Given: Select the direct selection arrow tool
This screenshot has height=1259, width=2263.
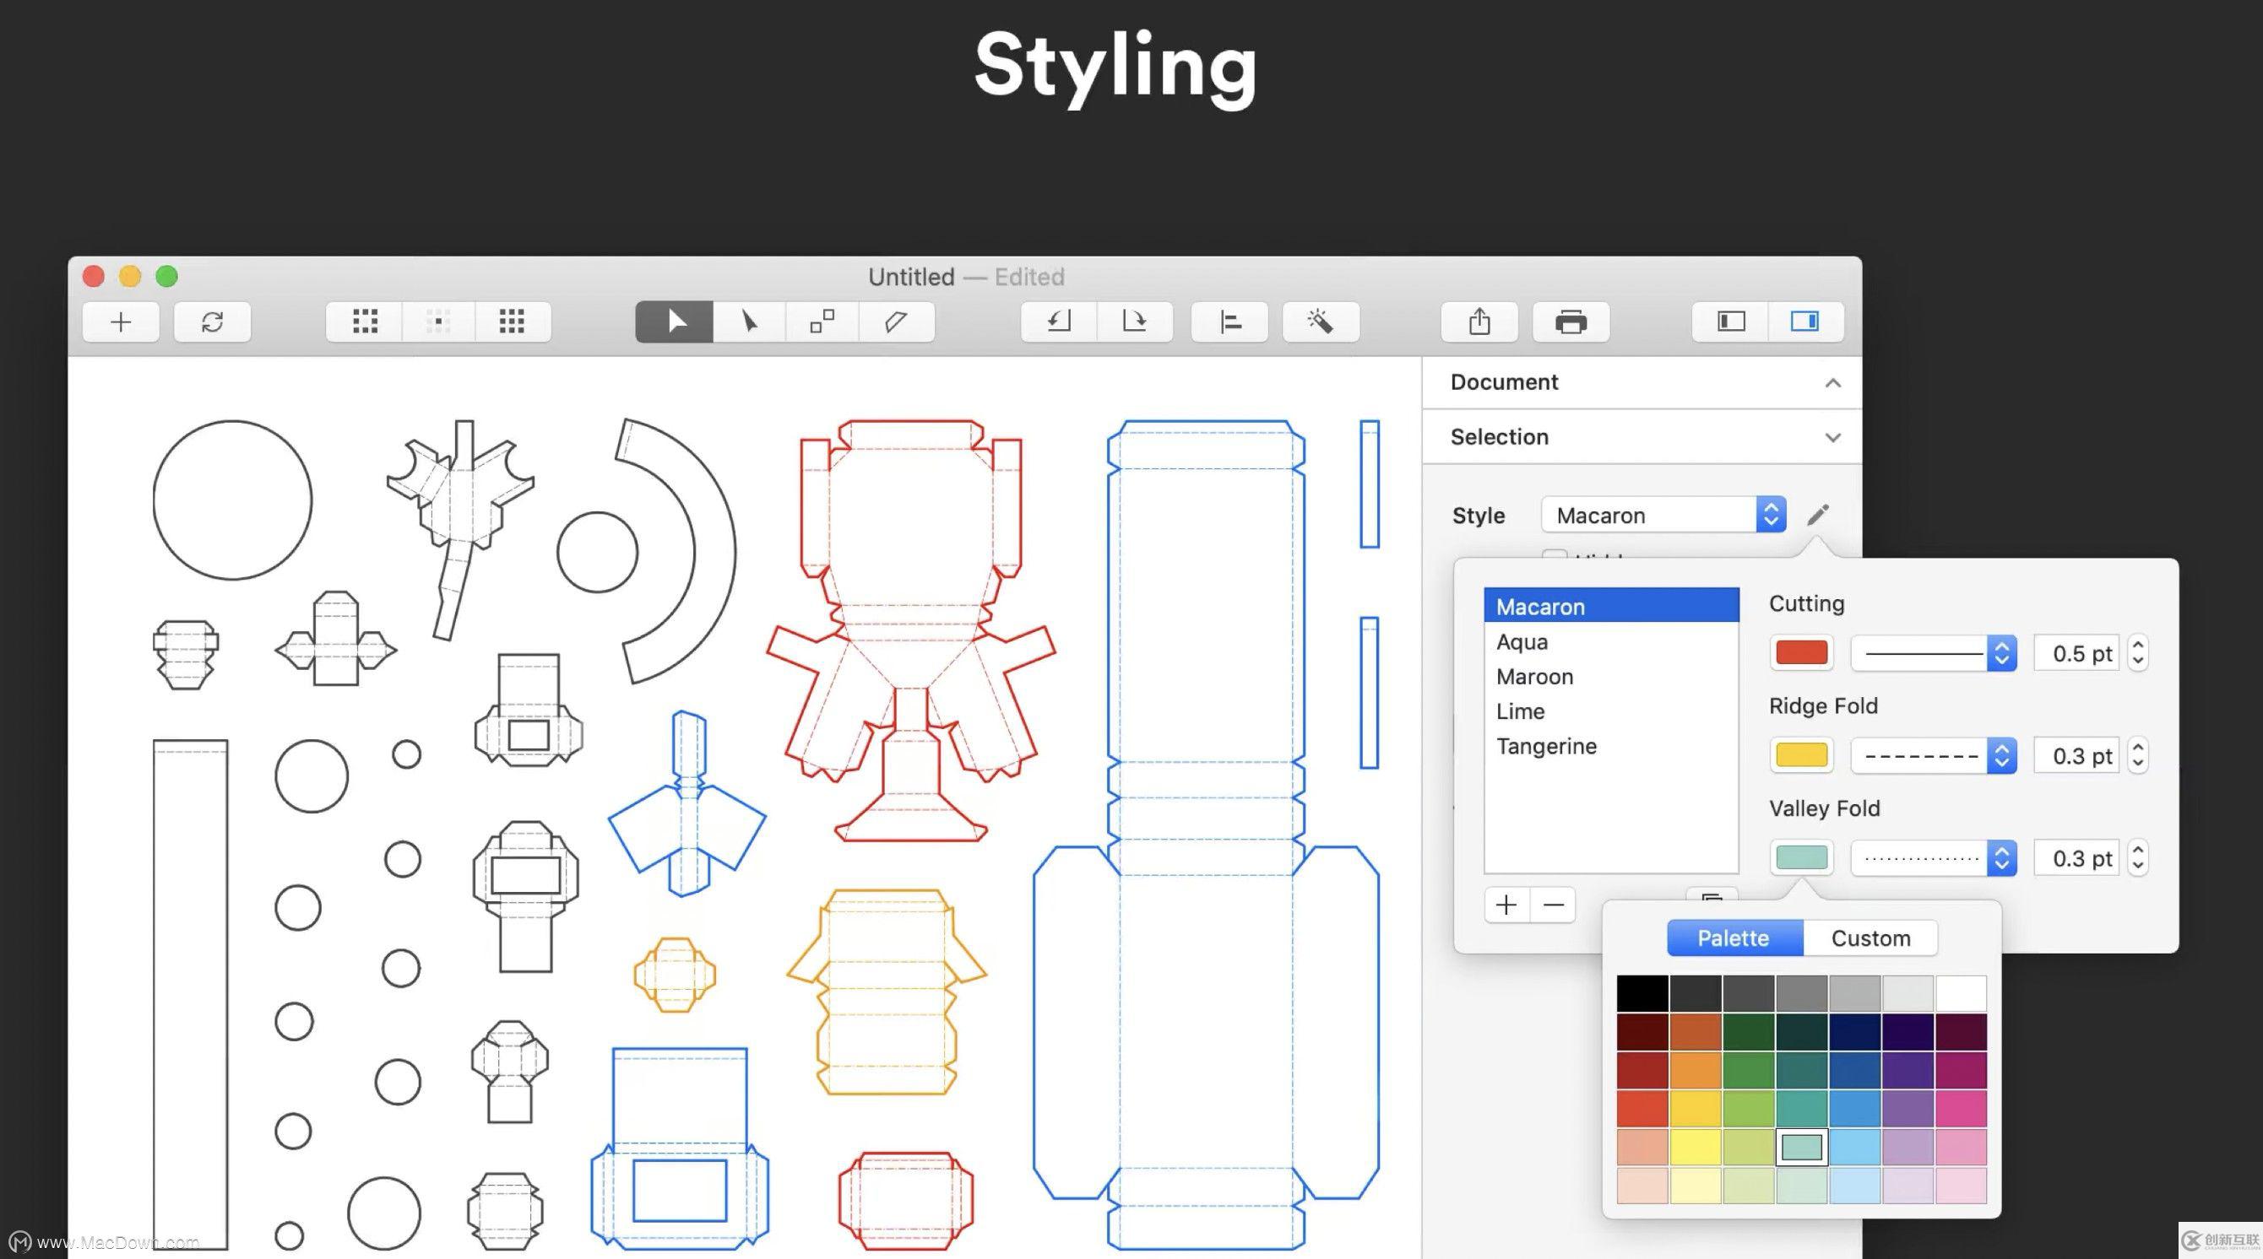Looking at the screenshot, I should coord(749,322).
